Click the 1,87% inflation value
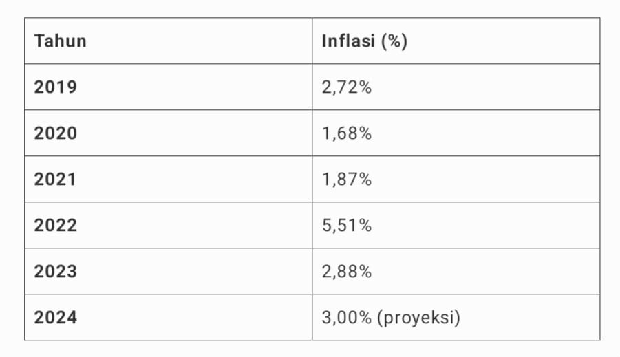The width and height of the screenshot is (620, 357). (347, 180)
